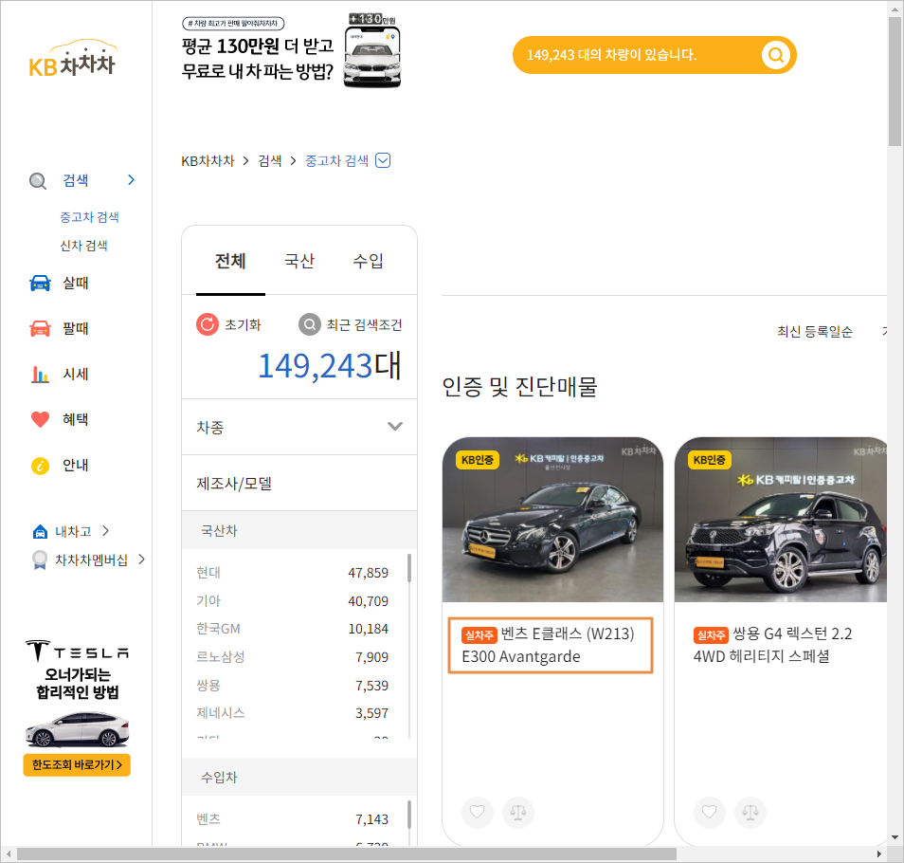The height and width of the screenshot is (863, 904).
Task: Open 쌍용 G4 렉스턴 2.2 listing
Action: 772,645
